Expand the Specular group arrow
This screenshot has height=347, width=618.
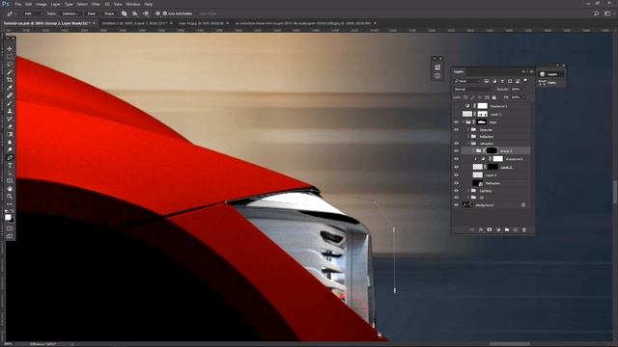click(x=468, y=129)
